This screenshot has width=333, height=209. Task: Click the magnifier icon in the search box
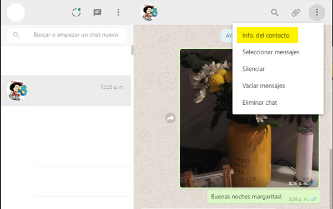[x=16, y=35]
